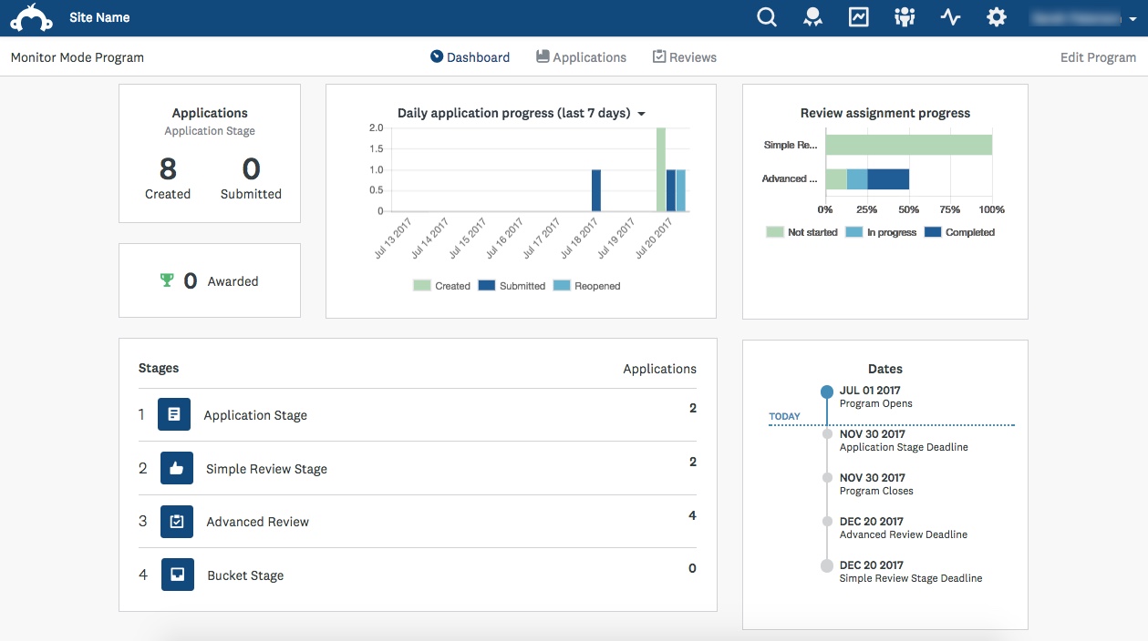Select the TODAY marker on the dates timeline

[x=784, y=416]
